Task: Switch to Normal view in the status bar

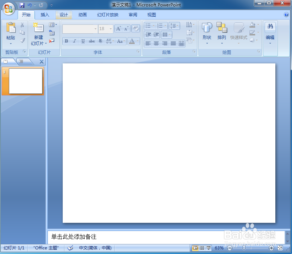Action: pyautogui.click(x=195, y=248)
